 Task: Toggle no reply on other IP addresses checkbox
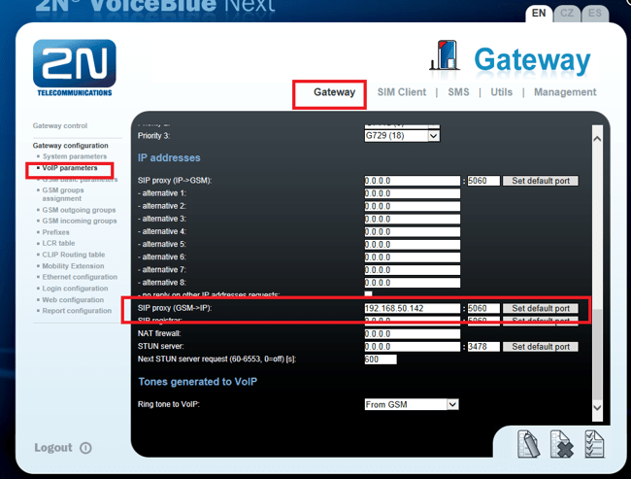coord(368,294)
